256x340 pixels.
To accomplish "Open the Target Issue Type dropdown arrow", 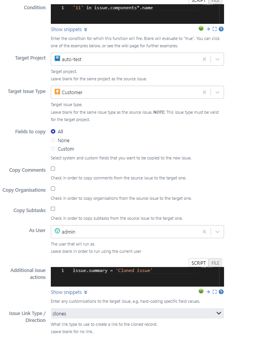I will (218, 92).
